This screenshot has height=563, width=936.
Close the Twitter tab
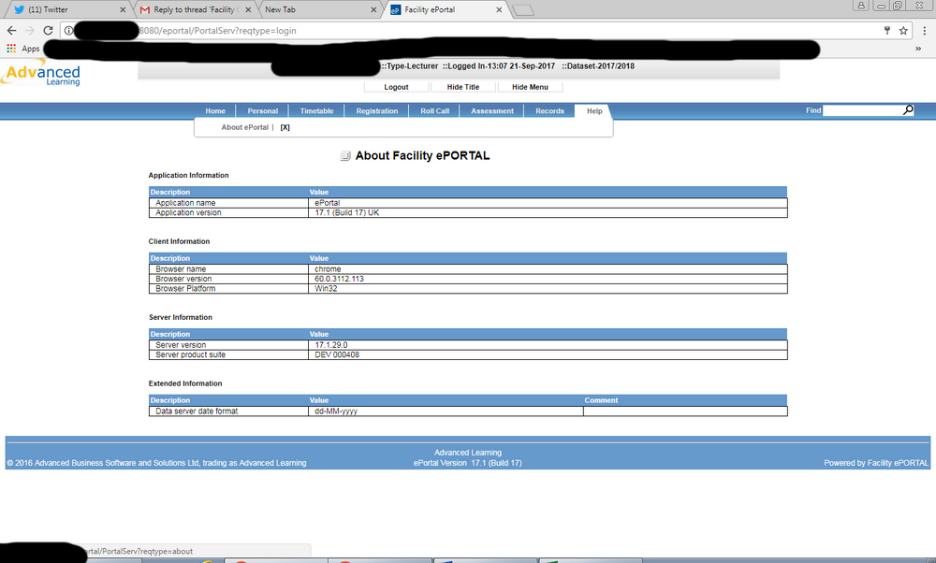coord(123,9)
